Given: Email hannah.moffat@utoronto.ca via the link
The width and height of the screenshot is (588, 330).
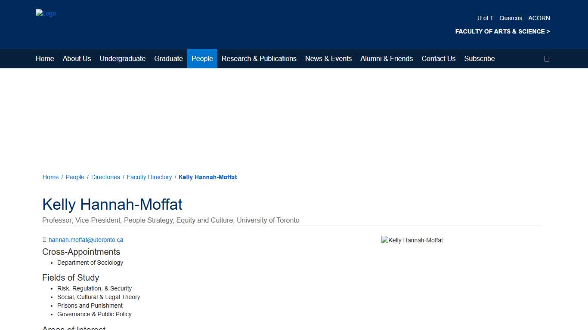Looking at the screenshot, I should point(86,240).
